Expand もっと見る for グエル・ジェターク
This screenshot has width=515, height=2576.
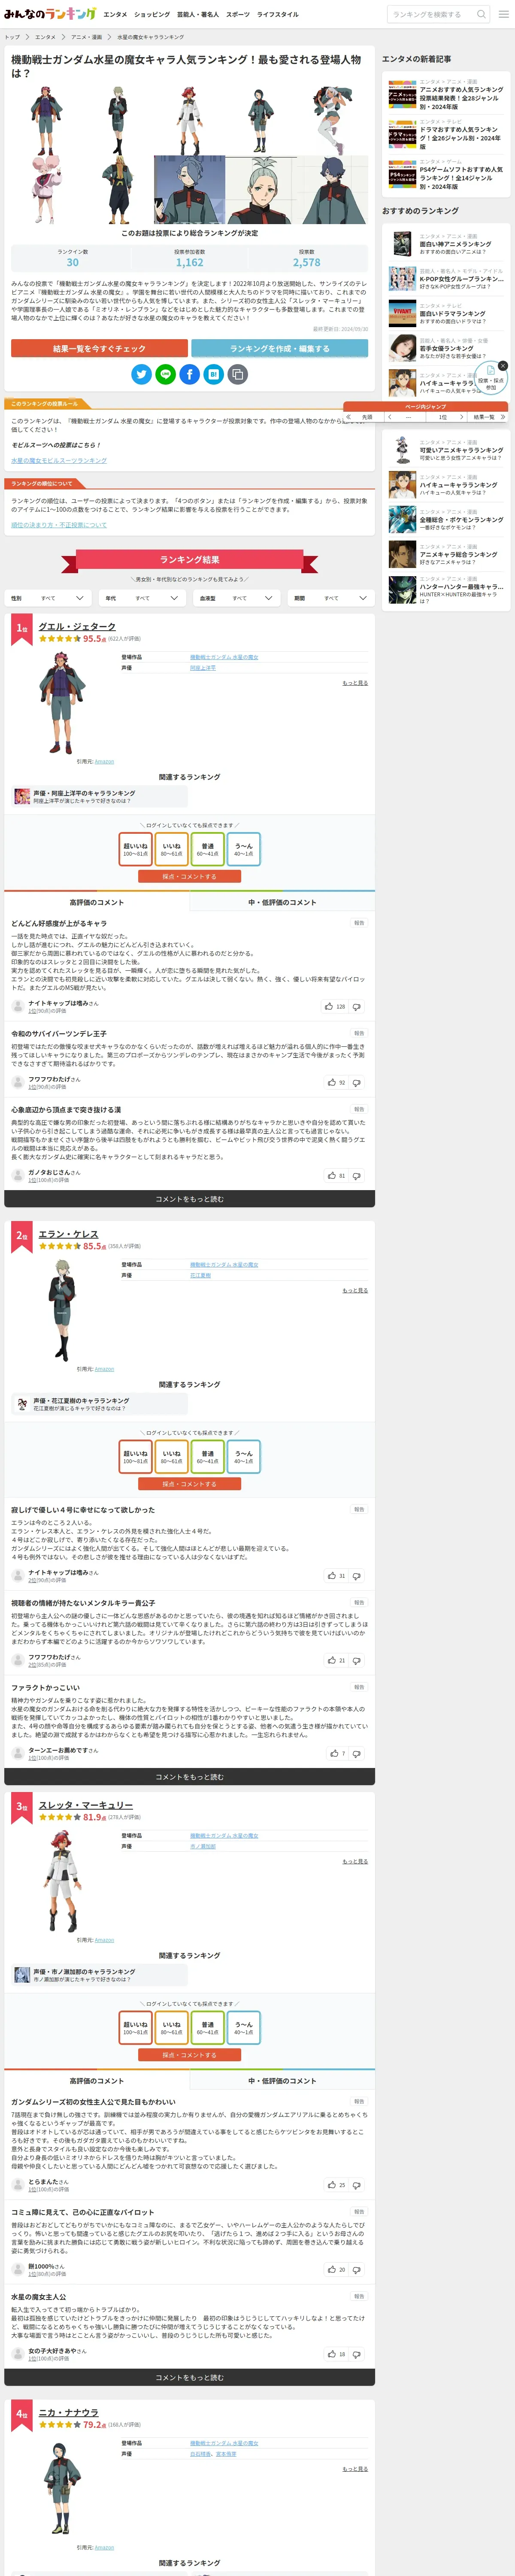(x=355, y=682)
